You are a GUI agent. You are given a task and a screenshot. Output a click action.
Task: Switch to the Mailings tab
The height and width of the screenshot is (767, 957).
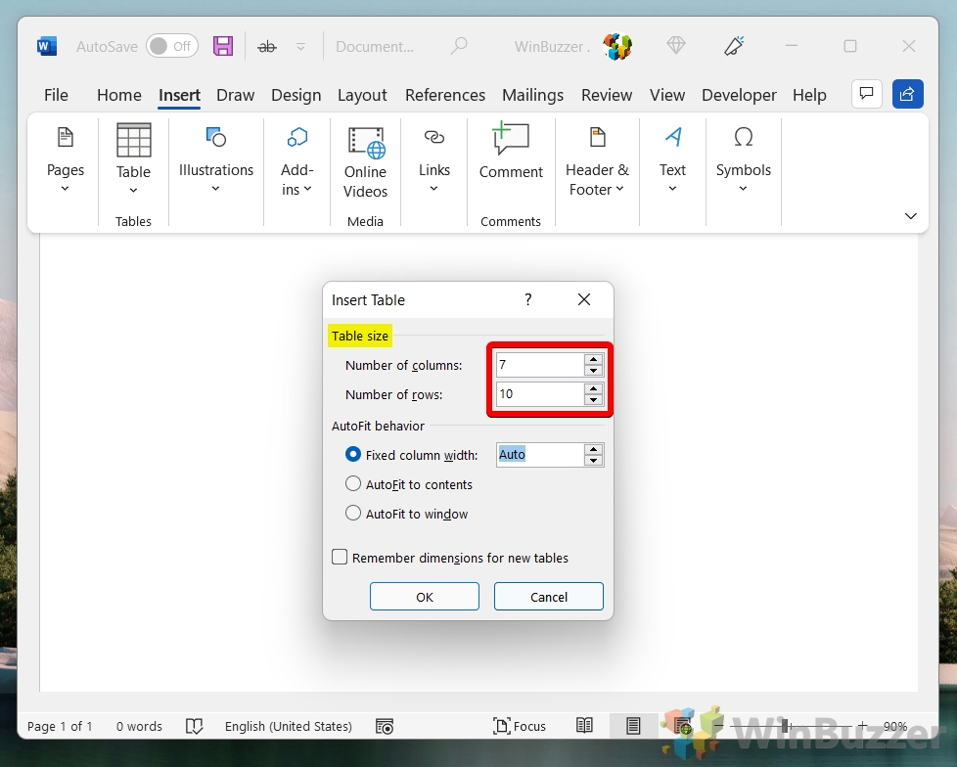click(x=533, y=95)
